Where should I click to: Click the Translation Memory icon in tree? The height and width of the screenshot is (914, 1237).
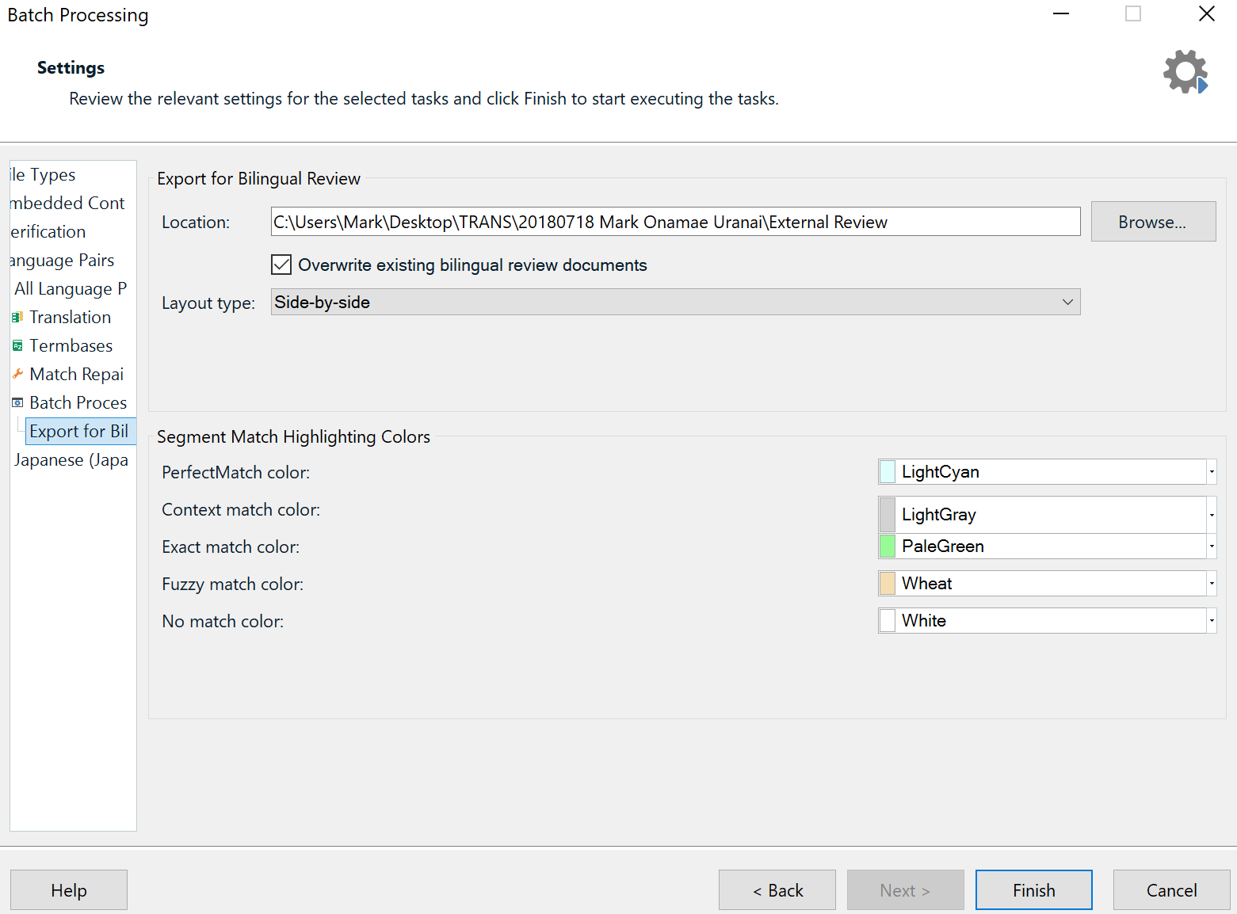17,318
